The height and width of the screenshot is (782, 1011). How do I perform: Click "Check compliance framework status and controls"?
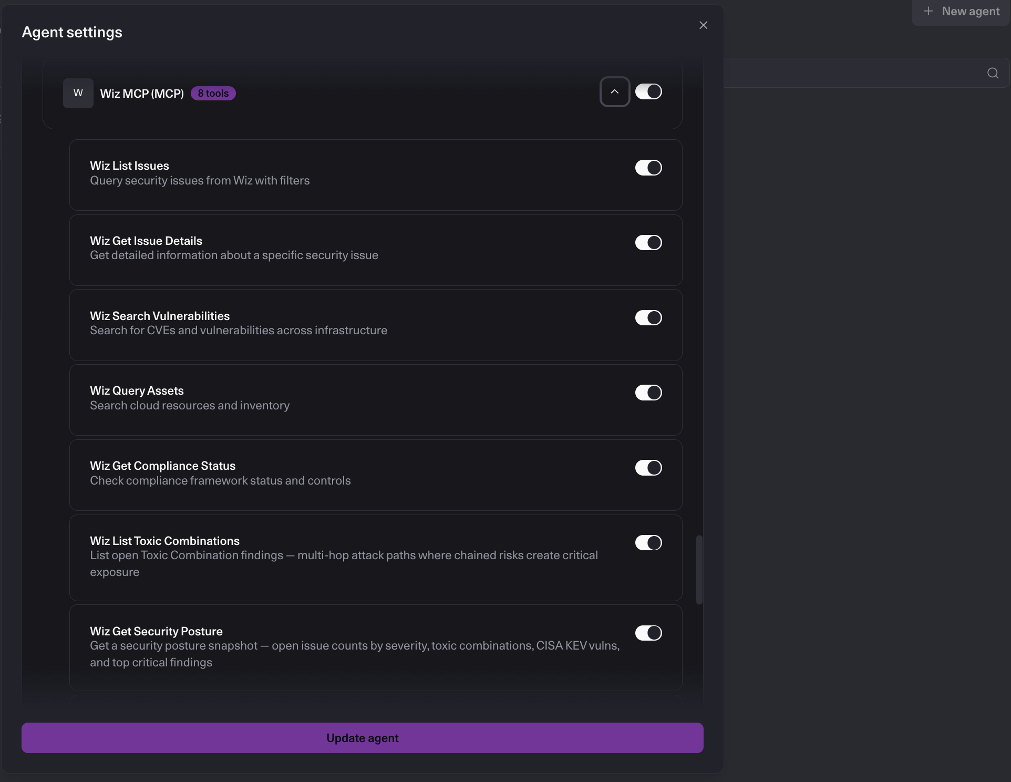click(x=220, y=480)
